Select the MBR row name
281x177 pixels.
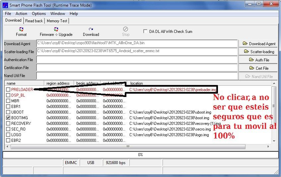(x=15, y=101)
